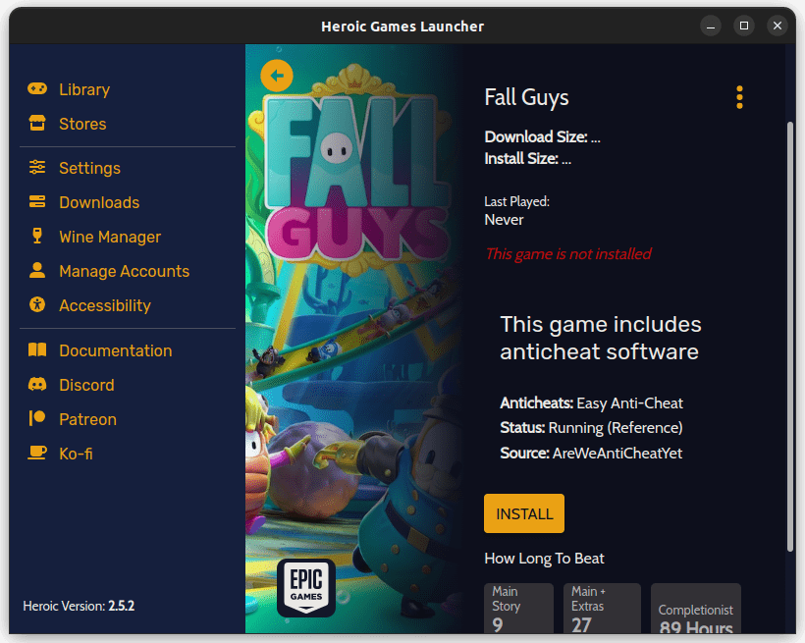
Task: Click the Epic Games store logo
Action: pos(306,587)
